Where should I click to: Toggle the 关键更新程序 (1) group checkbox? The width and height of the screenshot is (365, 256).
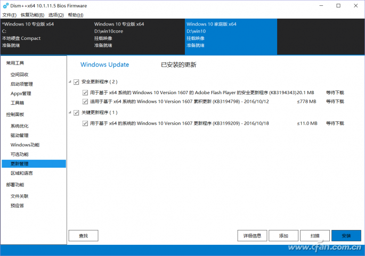point(76,113)
